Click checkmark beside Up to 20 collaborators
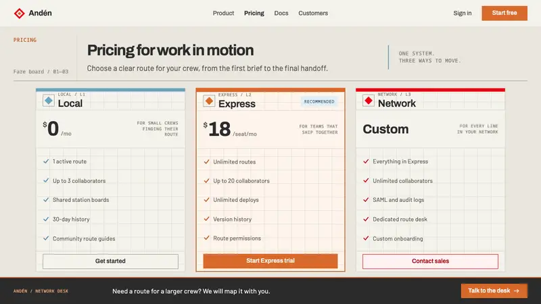 pos(206,180)
